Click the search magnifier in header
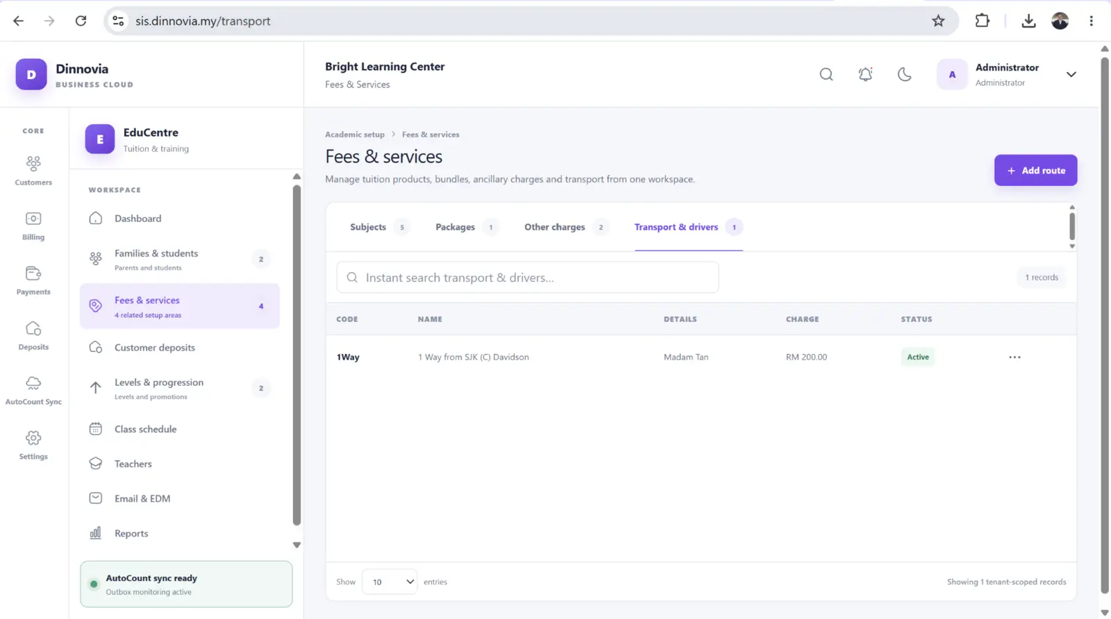The width and height of the screenshot is (1111, 619). click(826, 74)
